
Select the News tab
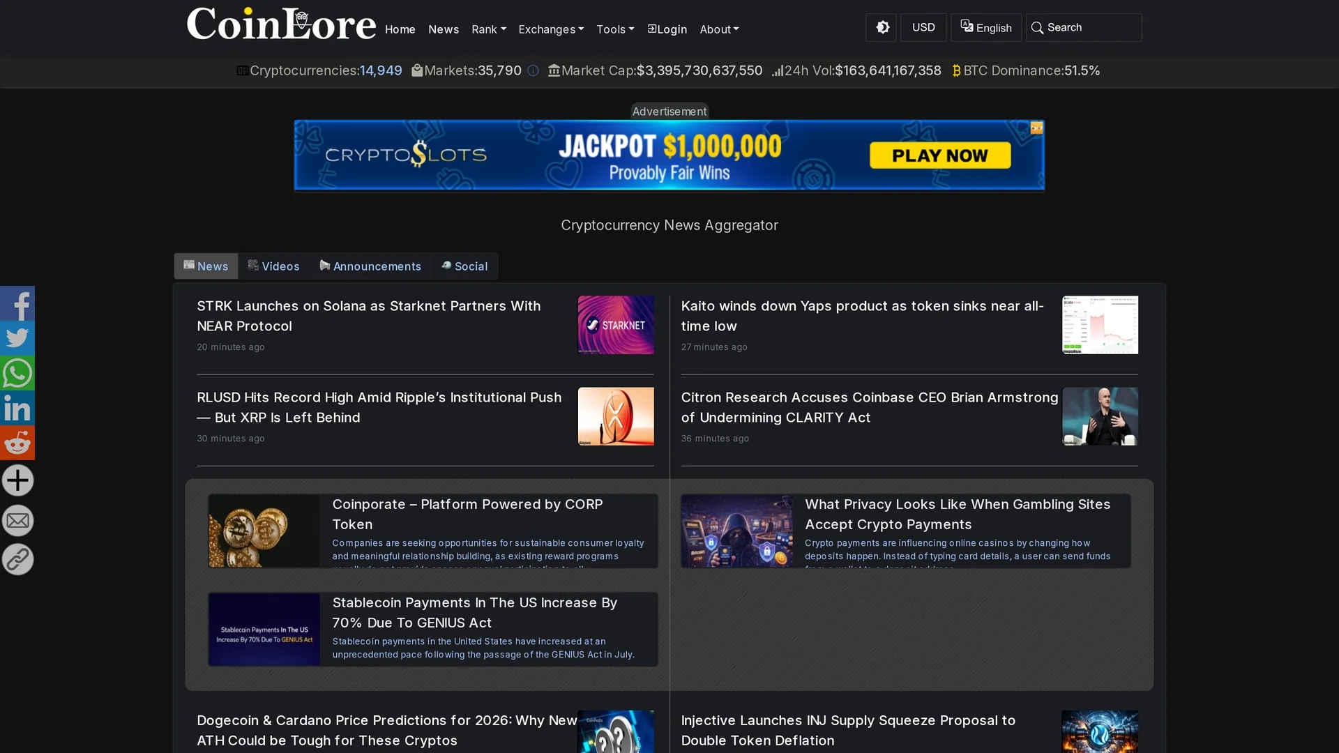point(206,266)
